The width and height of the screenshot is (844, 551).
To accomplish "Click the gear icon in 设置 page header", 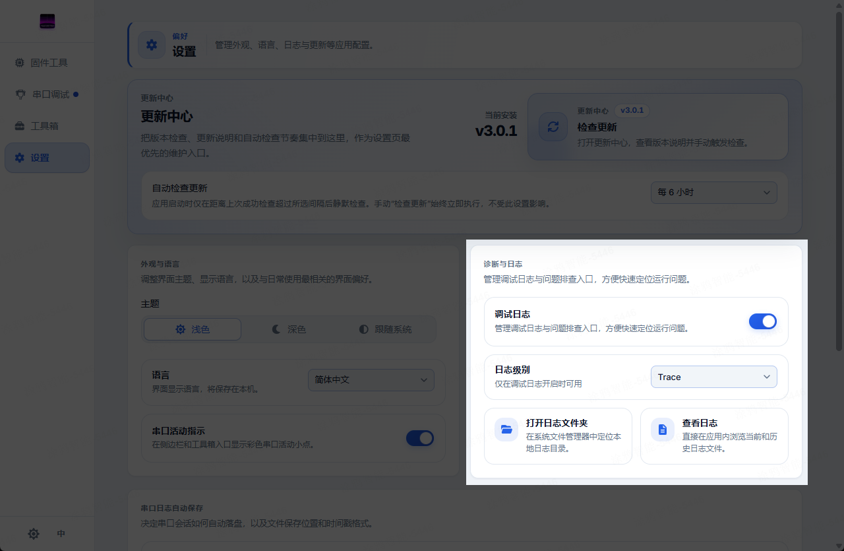I will 152,45.
